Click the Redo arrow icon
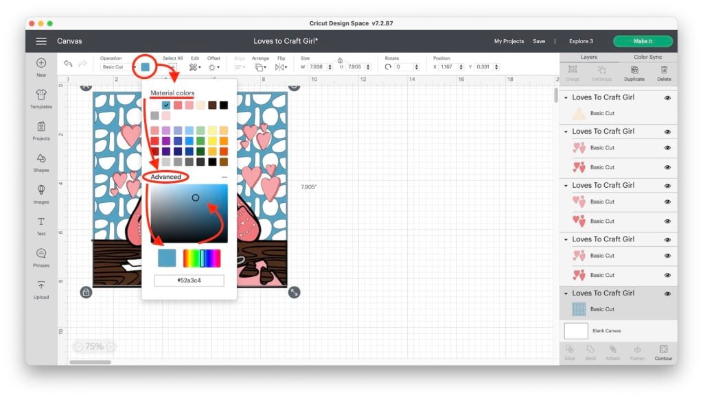The width and height of the screenshot is (703, 399). coord(82,64)
